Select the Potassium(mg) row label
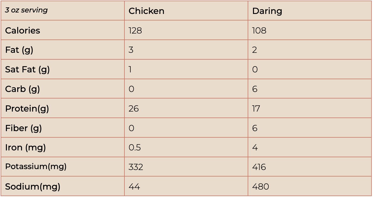The height and width of the screenshot is (197, 373). pyautogui.click(x=36, y=167)
